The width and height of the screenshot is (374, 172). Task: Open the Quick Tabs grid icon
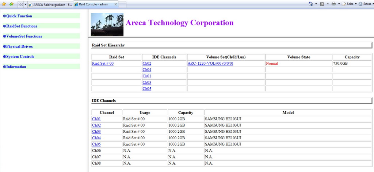(x=20, y=4)
